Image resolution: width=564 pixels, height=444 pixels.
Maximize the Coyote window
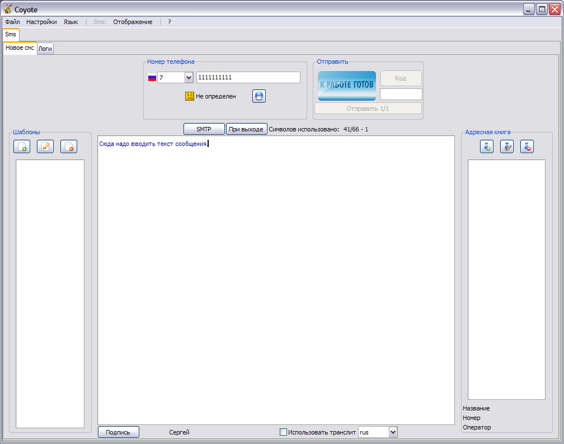[x=542, y=10]
